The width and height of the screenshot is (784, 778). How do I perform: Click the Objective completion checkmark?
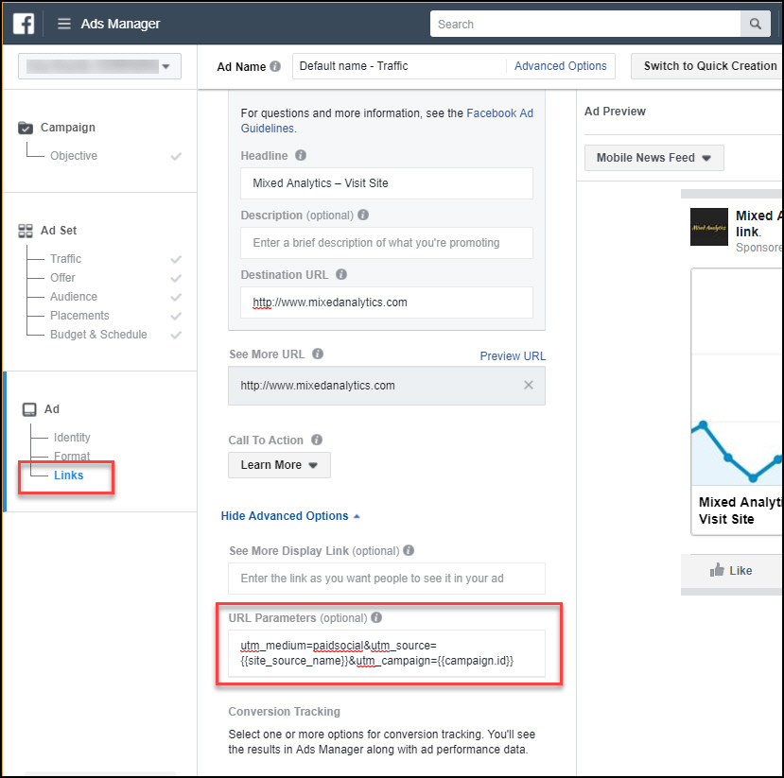click(176, 155)
